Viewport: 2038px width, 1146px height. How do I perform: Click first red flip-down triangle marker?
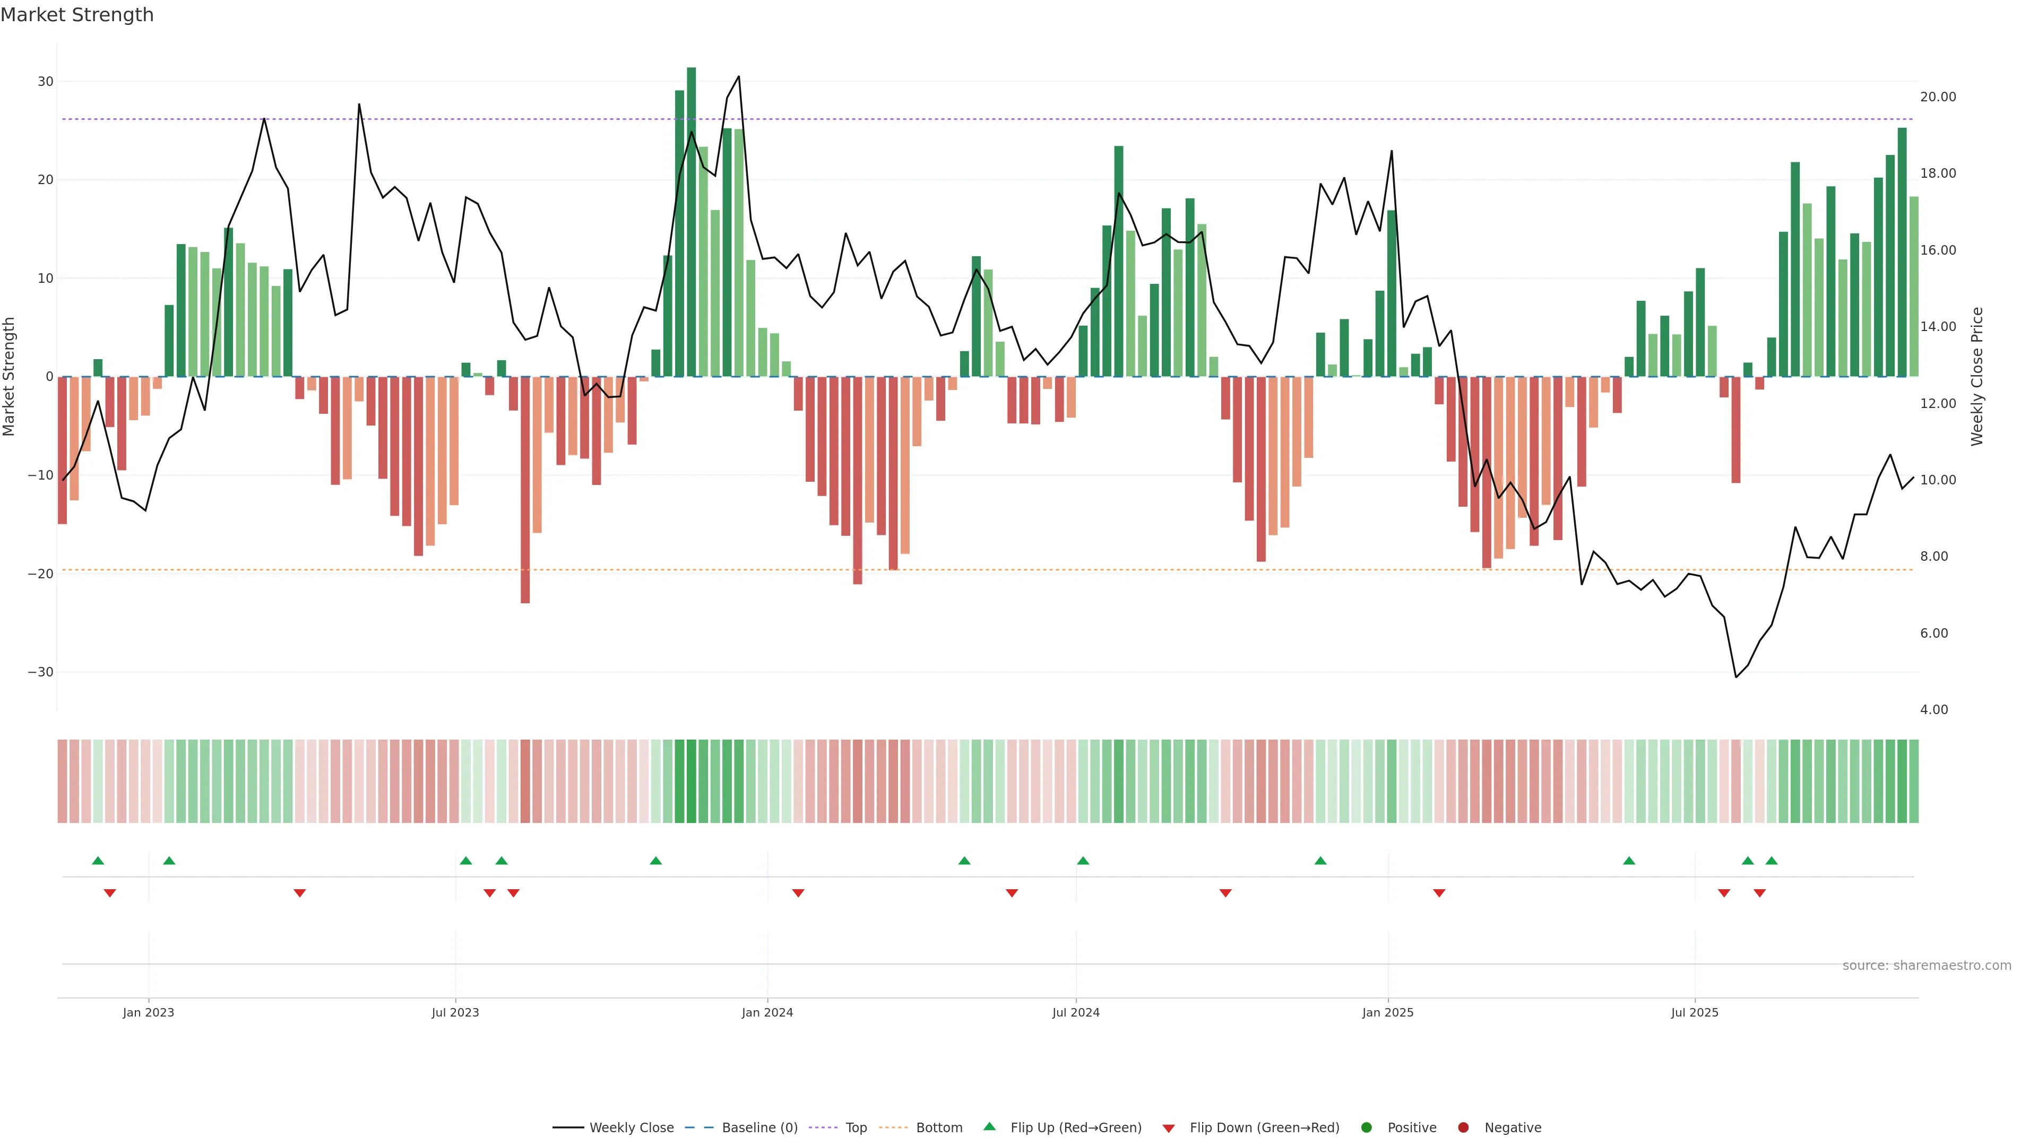pyautogui.click(x=110, y=893)
